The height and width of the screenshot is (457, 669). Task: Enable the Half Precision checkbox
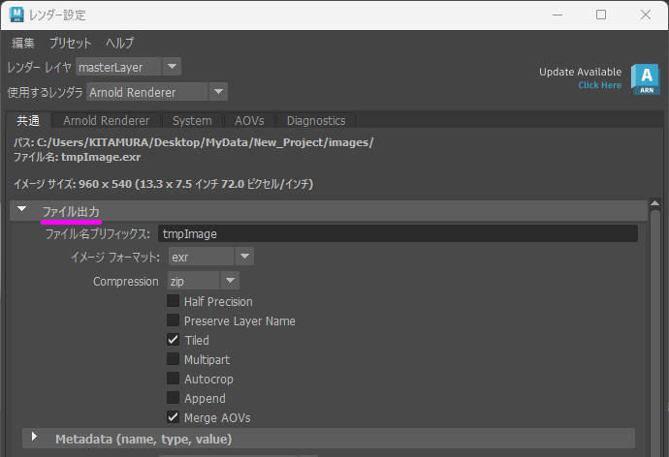[173, 301]
